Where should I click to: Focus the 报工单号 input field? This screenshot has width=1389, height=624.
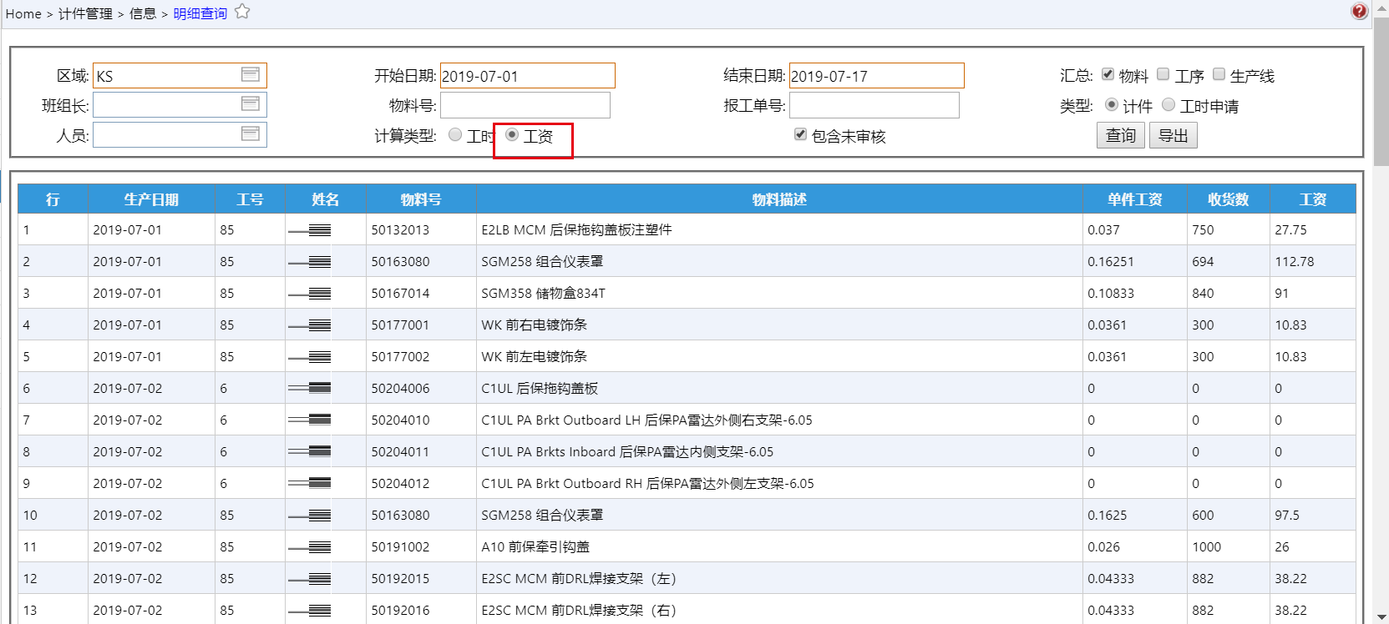(874, 105)
